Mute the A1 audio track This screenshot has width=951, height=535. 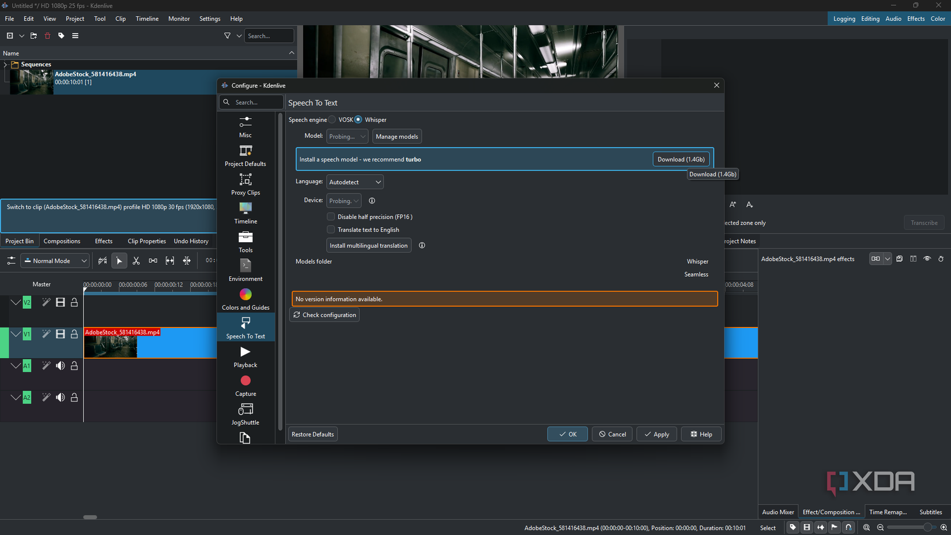pos(61,366)
